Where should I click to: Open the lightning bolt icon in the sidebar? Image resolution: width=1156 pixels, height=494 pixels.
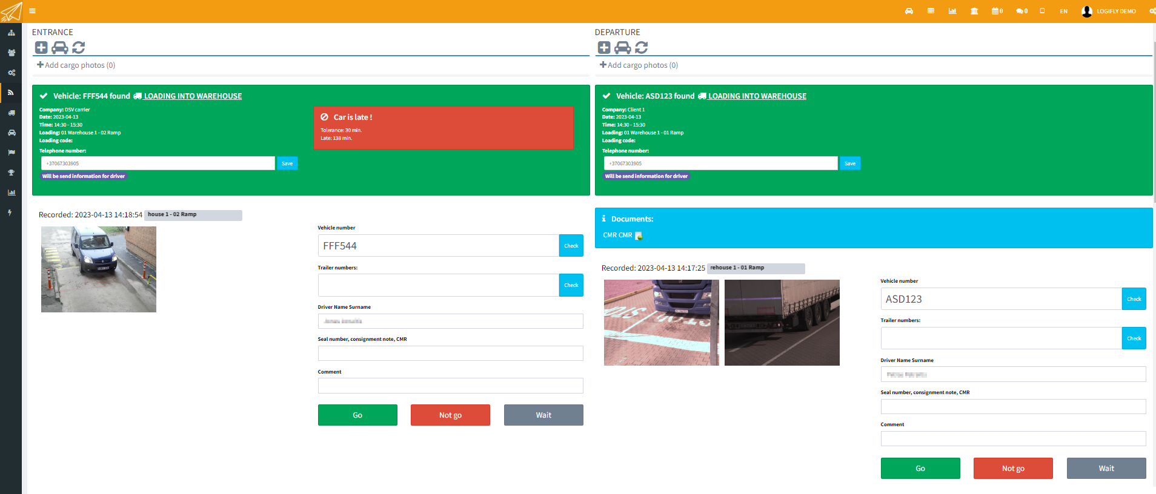(10, 212)
